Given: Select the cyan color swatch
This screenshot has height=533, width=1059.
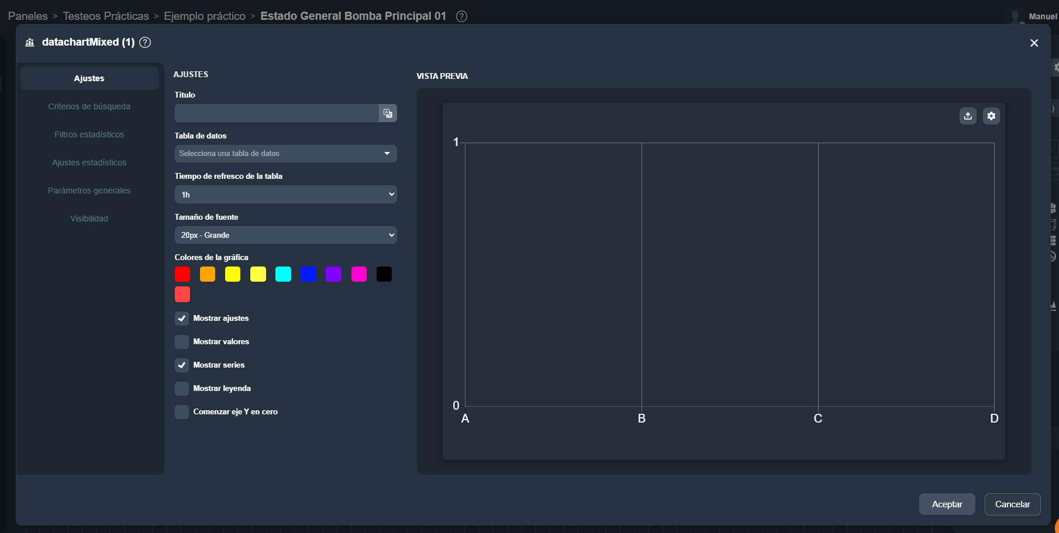Looking at the screenshot, I should click(x=283, y=274).
